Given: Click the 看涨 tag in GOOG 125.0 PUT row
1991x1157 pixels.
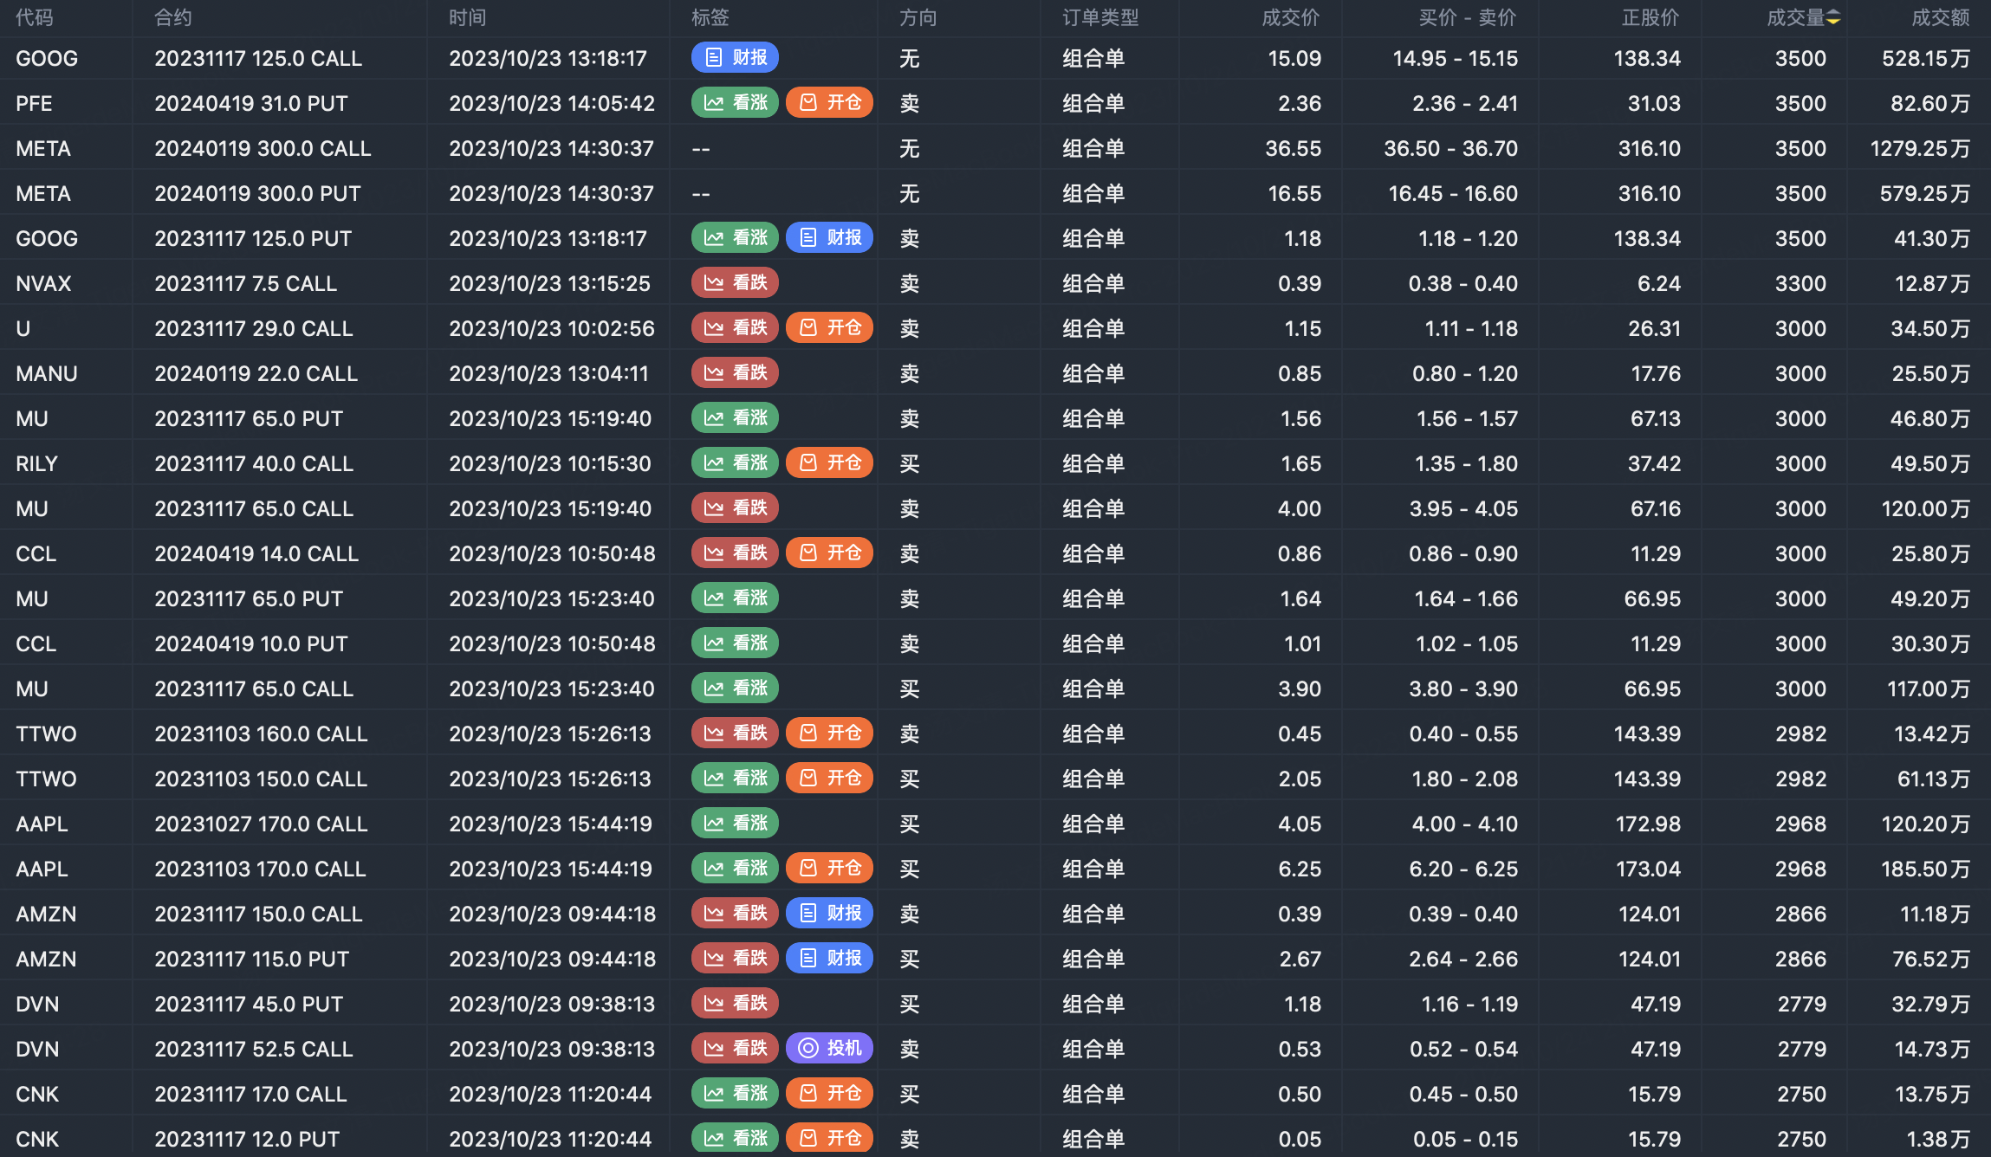Looking at the screenshot, I should pyautogui.click(x=735, y=237).
